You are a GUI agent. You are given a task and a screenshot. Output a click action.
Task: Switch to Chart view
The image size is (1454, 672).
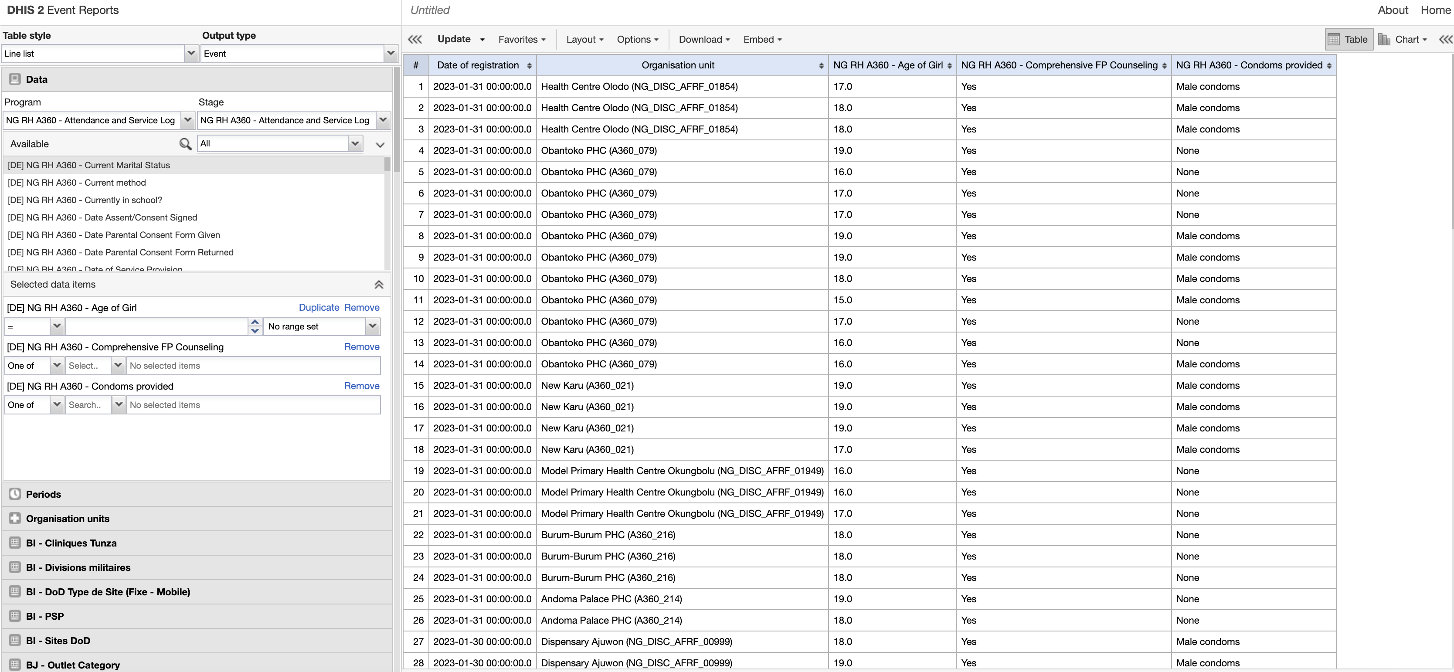pyautogui.click(x=1402, y=40)
